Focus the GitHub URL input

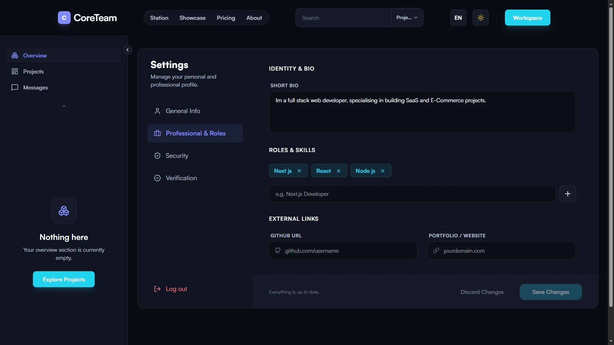343,250
